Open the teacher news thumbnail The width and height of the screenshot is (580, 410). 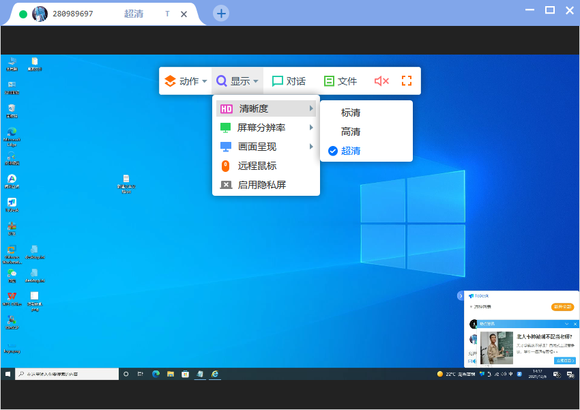(497, 348)
